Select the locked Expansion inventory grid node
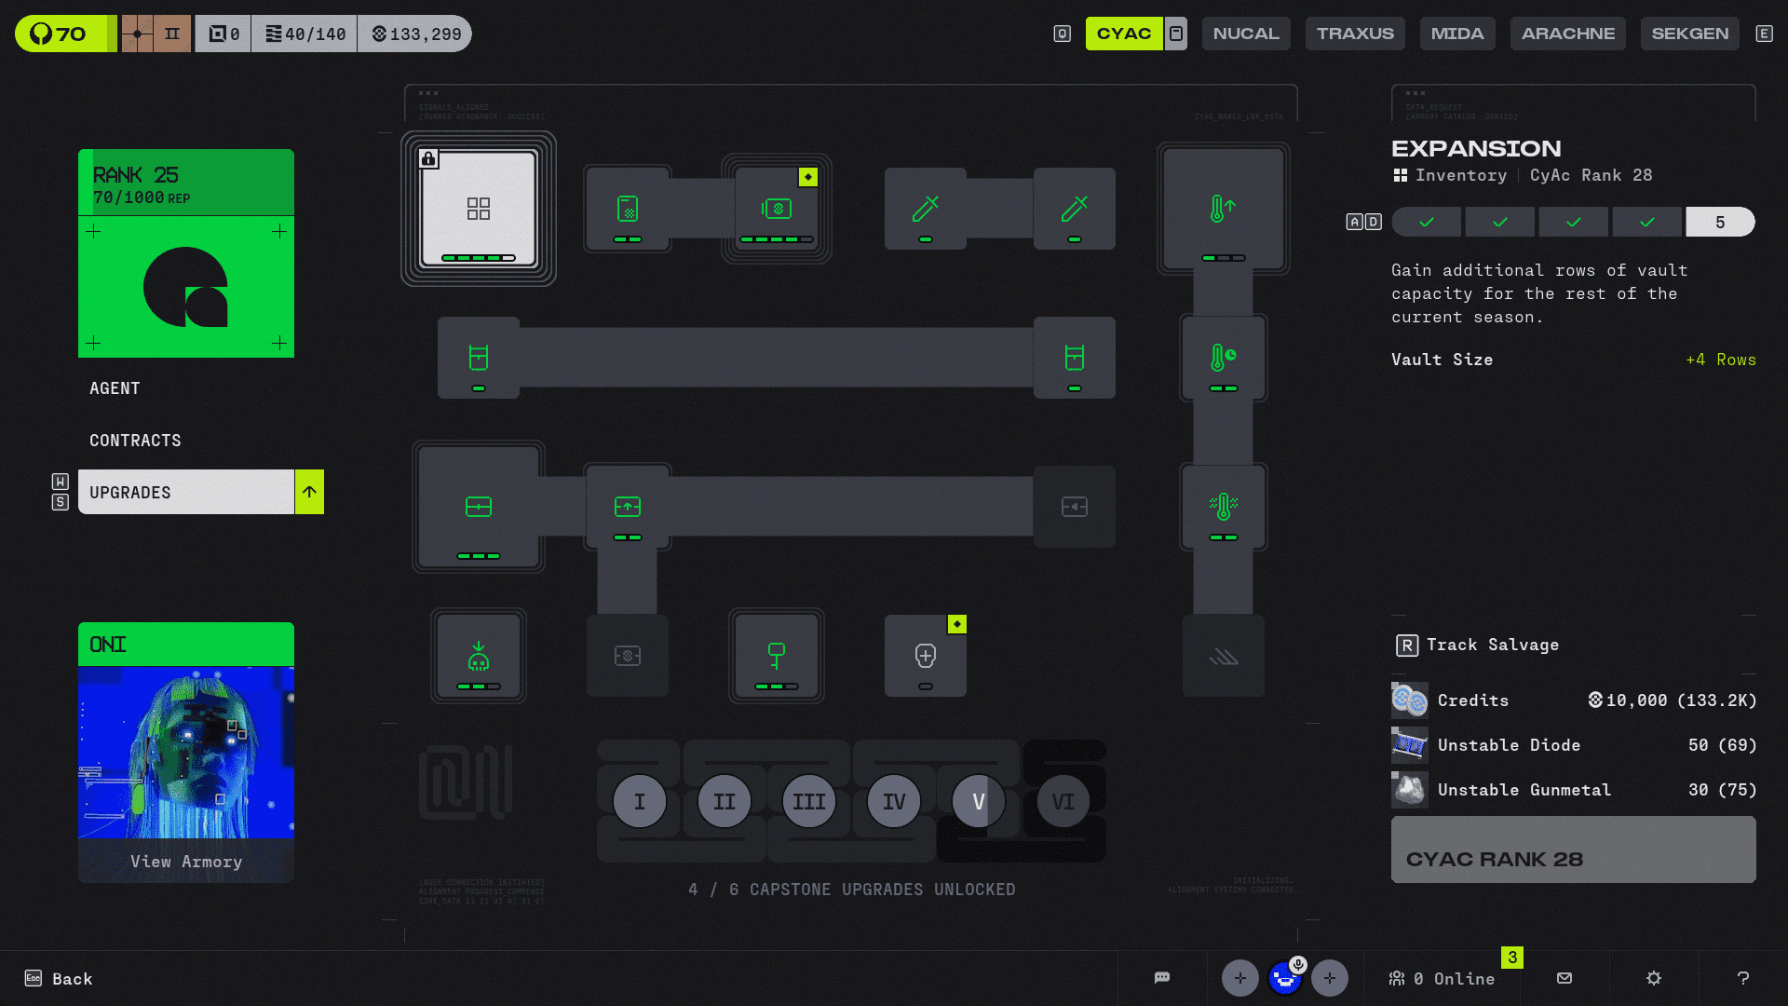Image resolution: width=1788 pixels, height=1006 pixels. 478,209
